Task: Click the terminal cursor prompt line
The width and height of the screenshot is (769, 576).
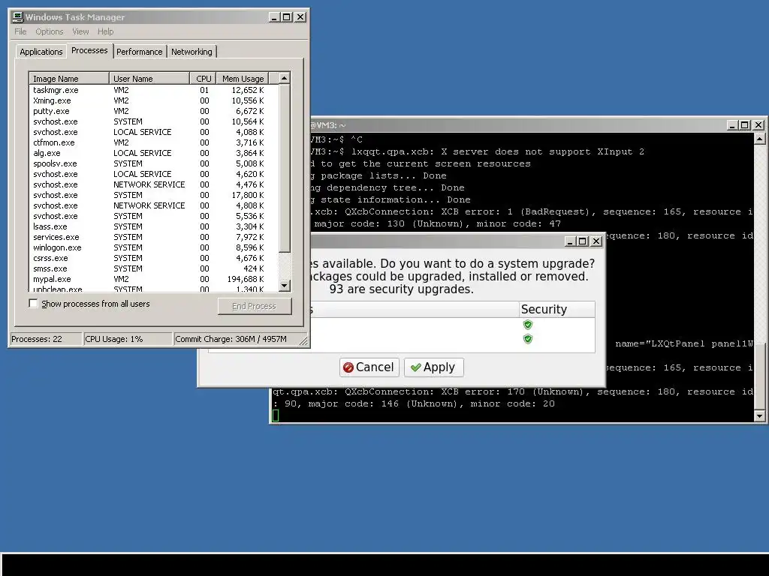Action: pos(512,415)
